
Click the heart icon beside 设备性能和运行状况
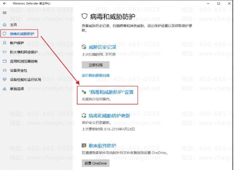point(5,79)
